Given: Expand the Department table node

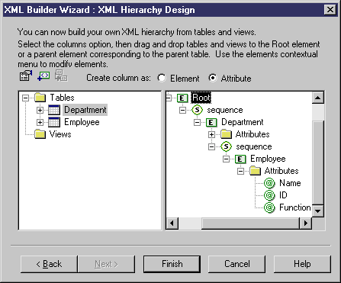Looking at the screenshot, I should pyautogui.click(x=40, y=110).
